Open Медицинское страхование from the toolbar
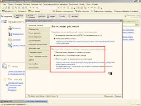The width and height of the screenshot is (141, 106). click(102, 11)
